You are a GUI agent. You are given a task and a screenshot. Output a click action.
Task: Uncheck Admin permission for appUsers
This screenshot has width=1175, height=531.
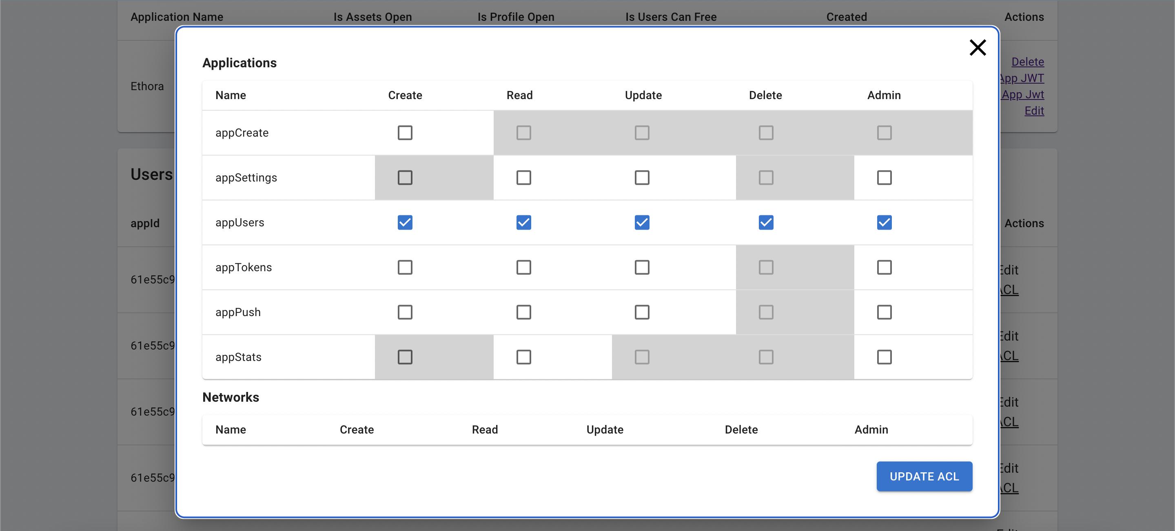click(x=884, y=222)
